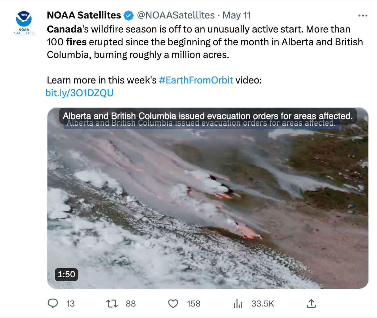Click the 88 retweets count
This screenshot has width=377, height=318.
click(131, 304)
